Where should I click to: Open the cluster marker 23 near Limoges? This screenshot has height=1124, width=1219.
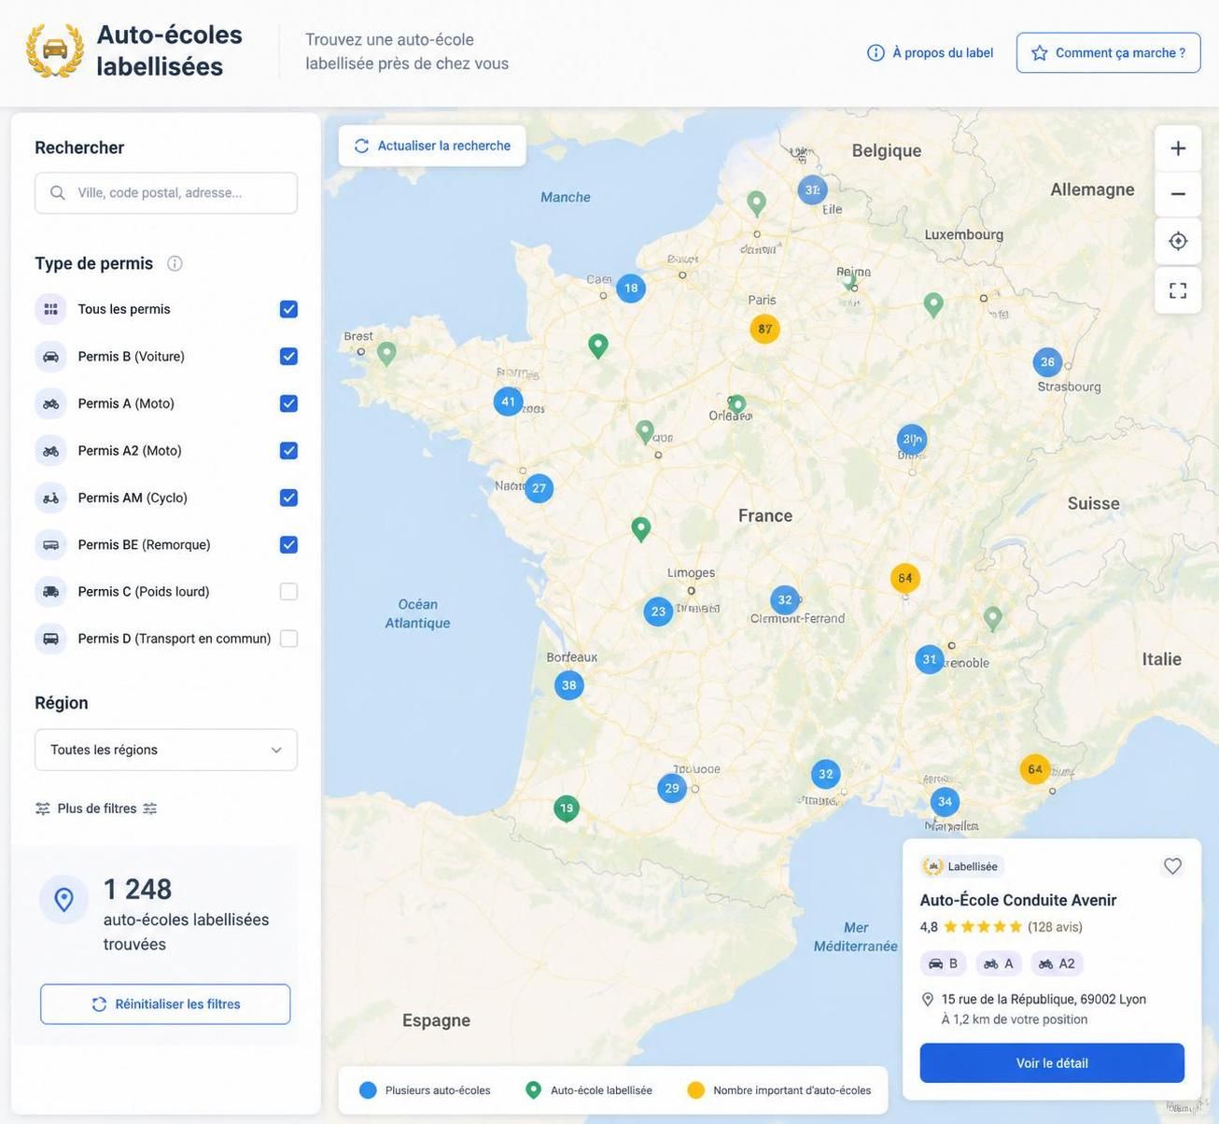tap(658, 611)
